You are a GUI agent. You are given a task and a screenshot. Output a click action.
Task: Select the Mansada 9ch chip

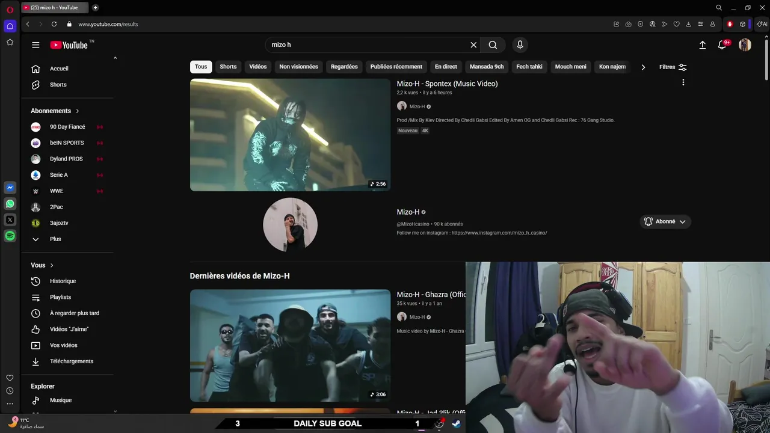[x=487, y=67]
